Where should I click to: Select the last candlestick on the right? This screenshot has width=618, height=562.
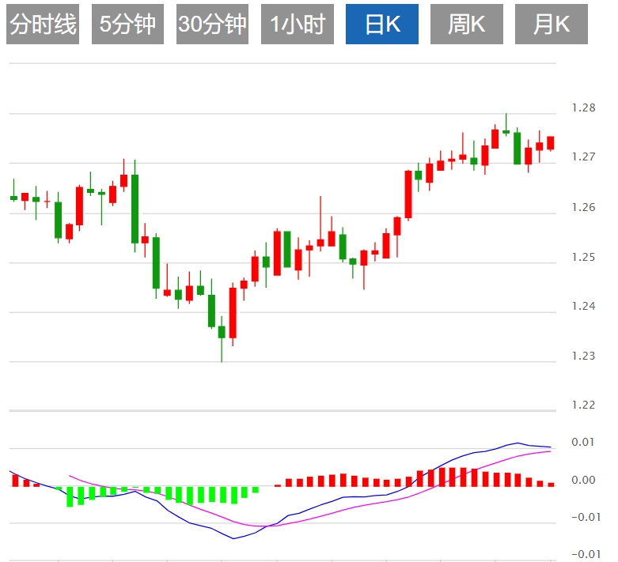pyautogui.click(x=551, y=143)
